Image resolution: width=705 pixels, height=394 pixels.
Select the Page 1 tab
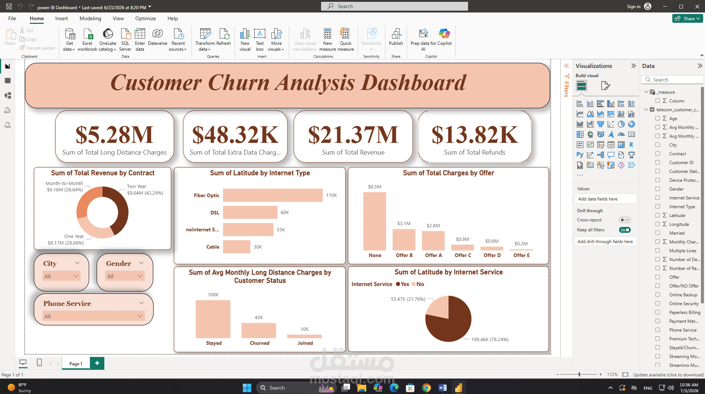click(x=76, y=364)
